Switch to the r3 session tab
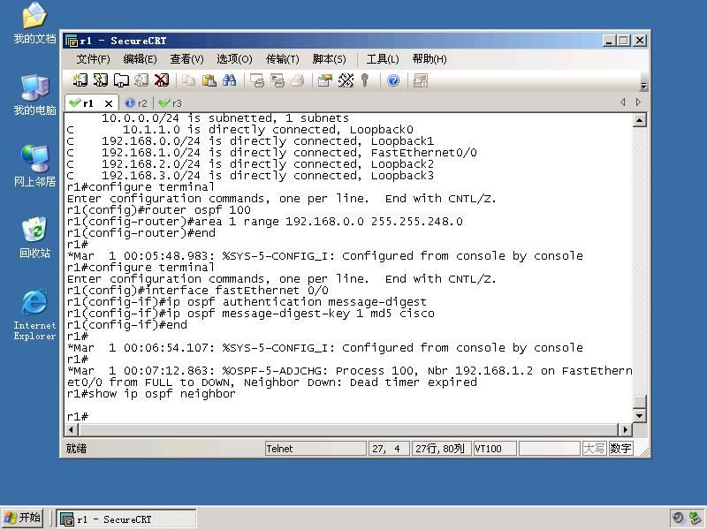 171,103
